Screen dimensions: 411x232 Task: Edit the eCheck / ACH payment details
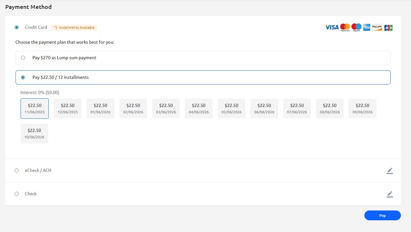coord(390,171)
